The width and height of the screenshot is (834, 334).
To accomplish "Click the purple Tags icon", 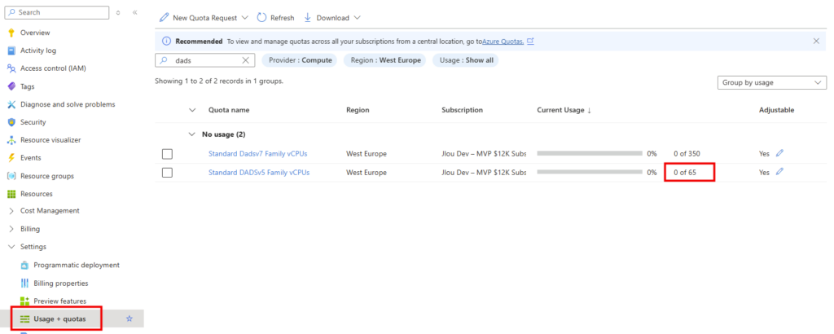I will pos(11,86).
